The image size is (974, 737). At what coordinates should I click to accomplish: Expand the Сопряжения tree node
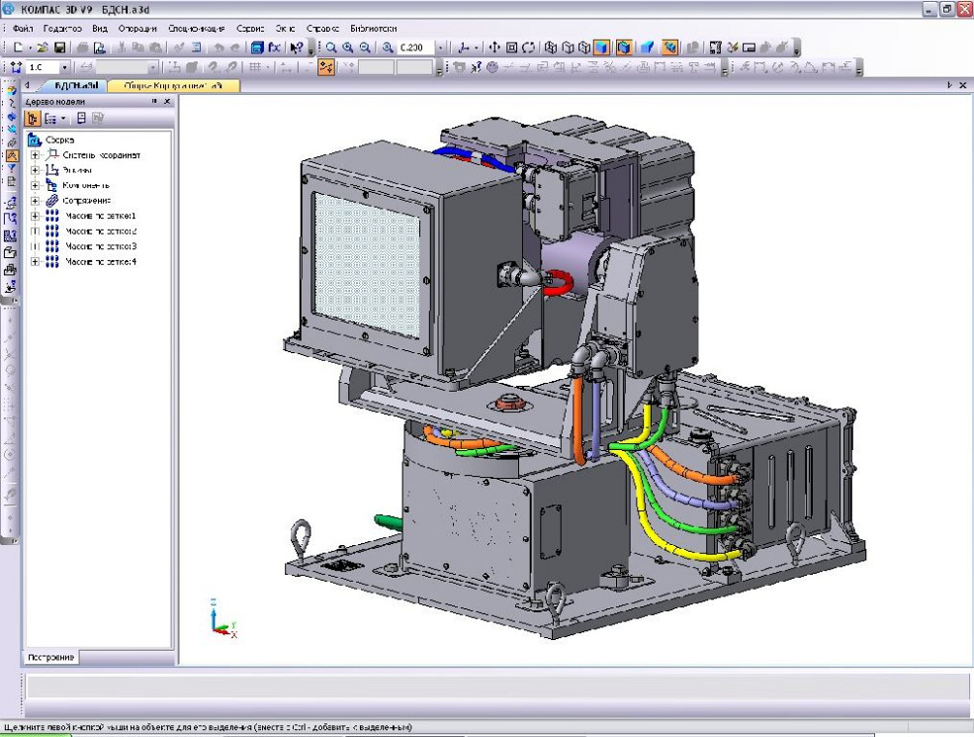pos(36,201)
